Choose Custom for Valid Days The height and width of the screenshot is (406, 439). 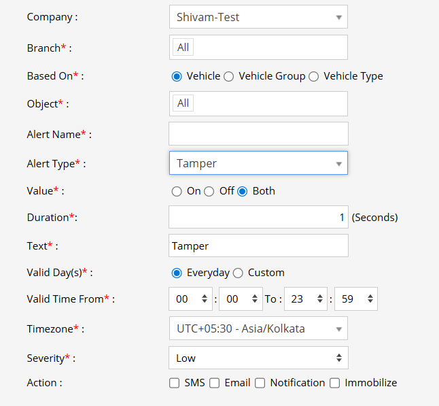tap(238, 273)
